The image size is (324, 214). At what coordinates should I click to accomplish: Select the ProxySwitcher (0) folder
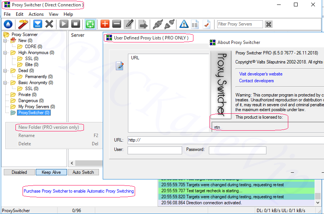[34, 113]
